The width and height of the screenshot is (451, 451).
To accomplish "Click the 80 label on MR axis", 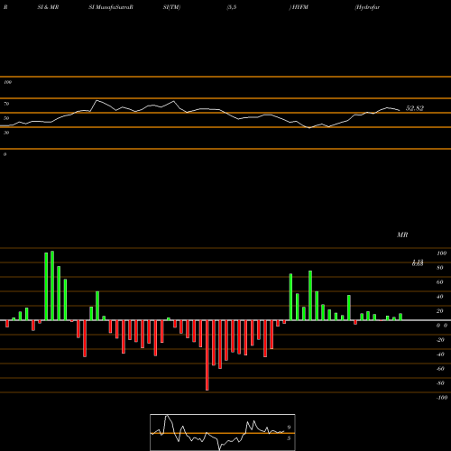I will tap(440, 268).
